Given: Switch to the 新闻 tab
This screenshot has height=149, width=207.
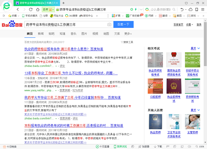Looking at the screenshot, I should [41, 34].
